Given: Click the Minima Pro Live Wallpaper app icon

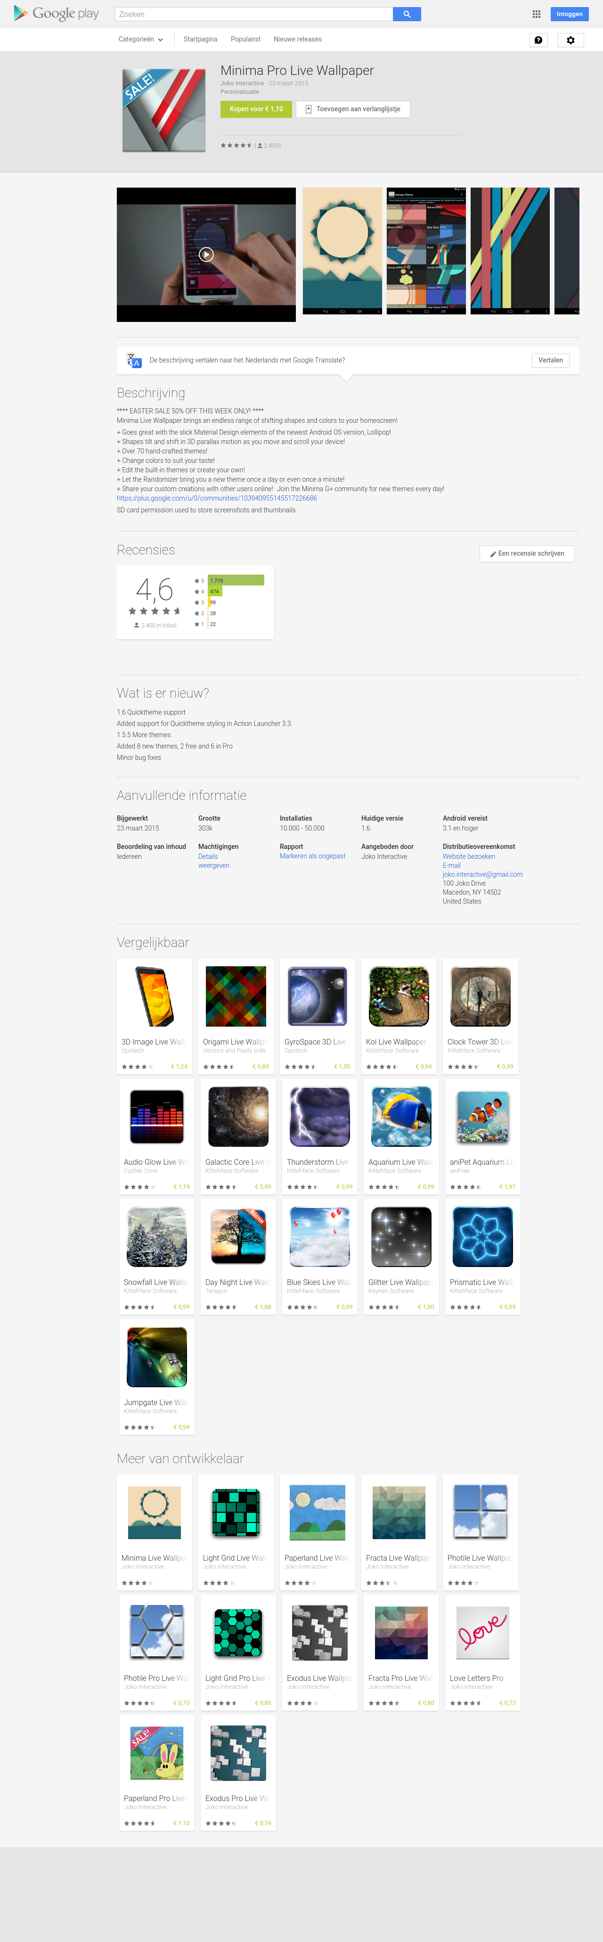Looking at the screenshot, I should tap(164, 110).
